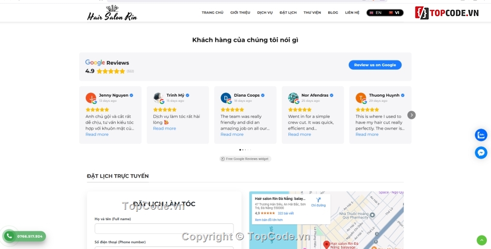This screenshot has height=249, width=491.
Task: Expand Diana Coops' review with Read more
Action: [x=232, y=134]
